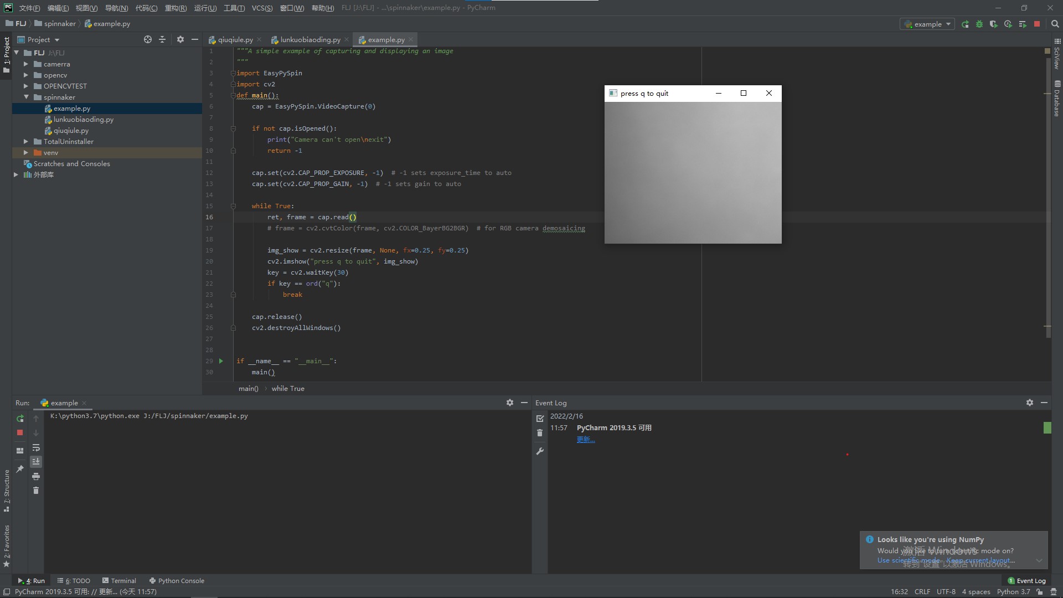This screenshot has width=1063, height=598.
Task: Expand the venv folder in project tree
Action: point(25,153)
